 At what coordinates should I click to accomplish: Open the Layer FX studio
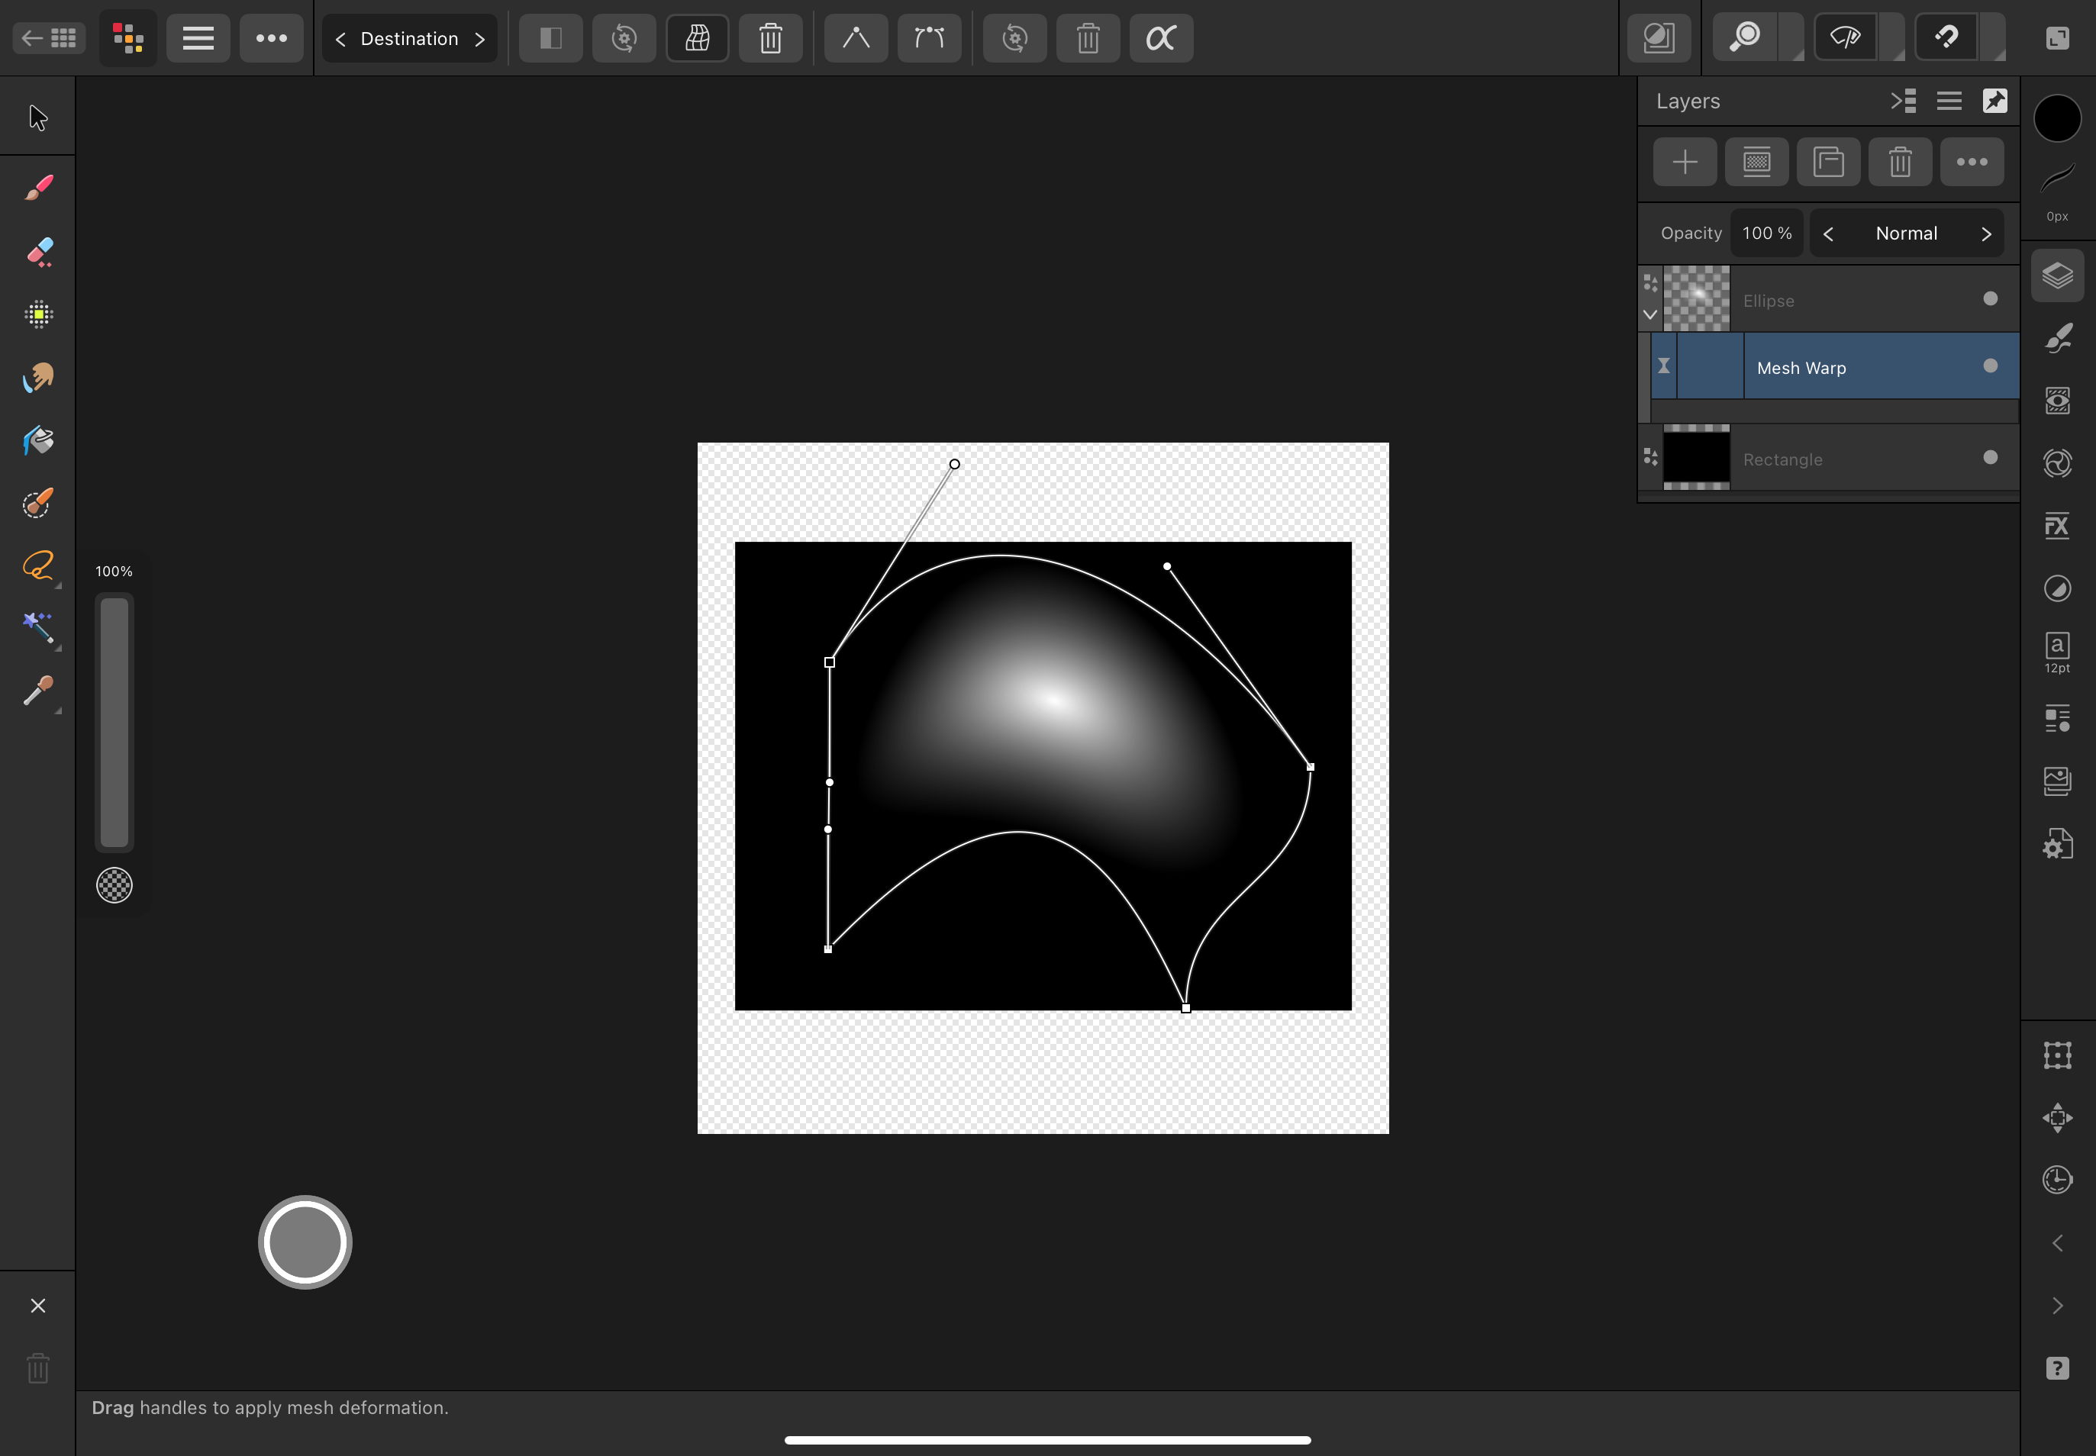2057,527
